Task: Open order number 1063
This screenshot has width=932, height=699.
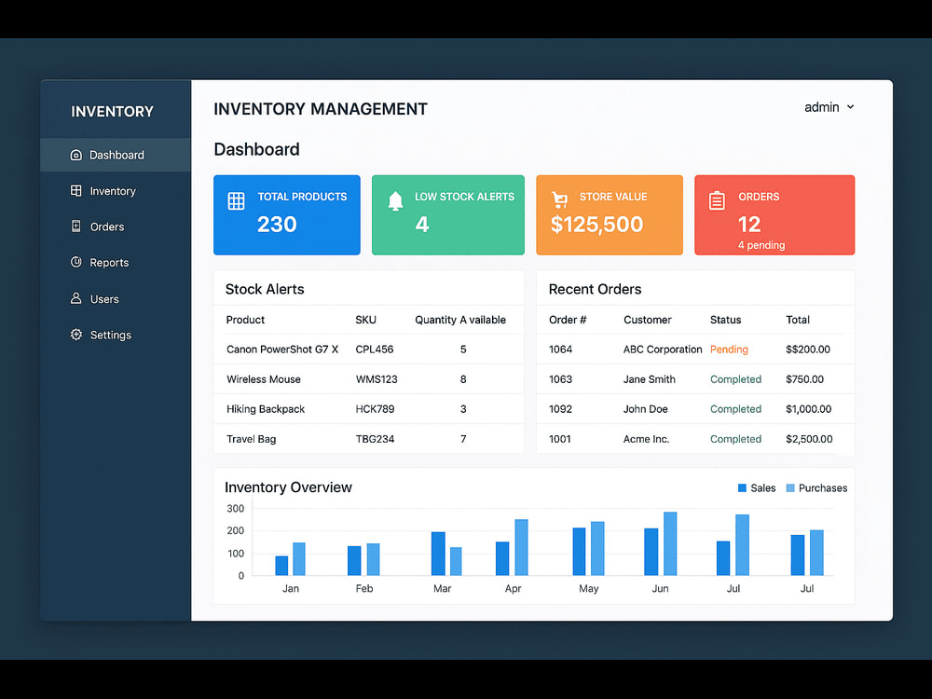Action: [x=560, y=379]
